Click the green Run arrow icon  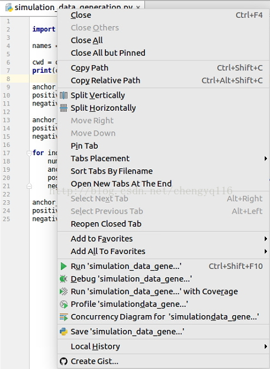63,266
